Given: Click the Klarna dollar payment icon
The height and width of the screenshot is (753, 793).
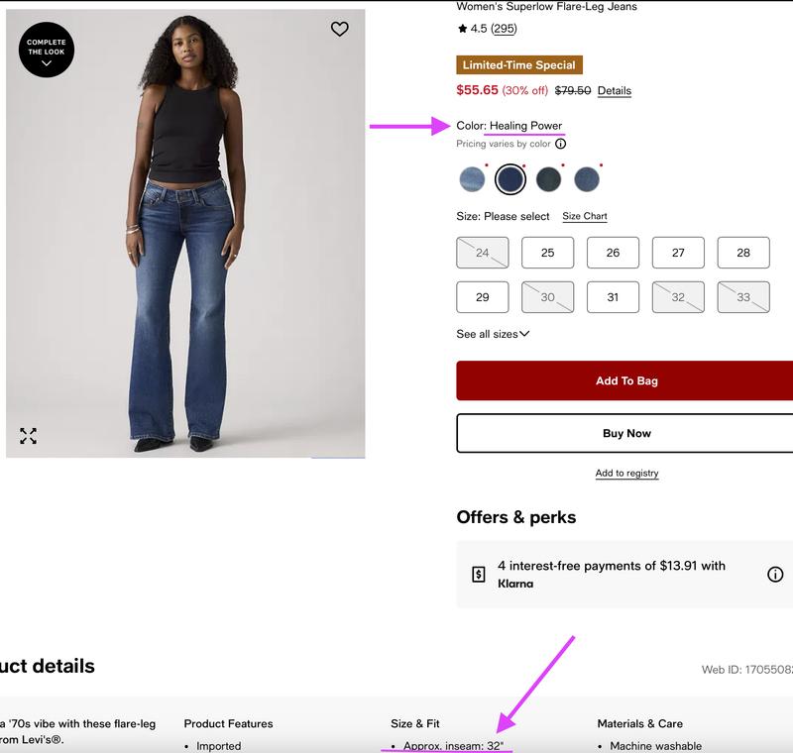Looking at the screenshot, I should tap(478, 574).
